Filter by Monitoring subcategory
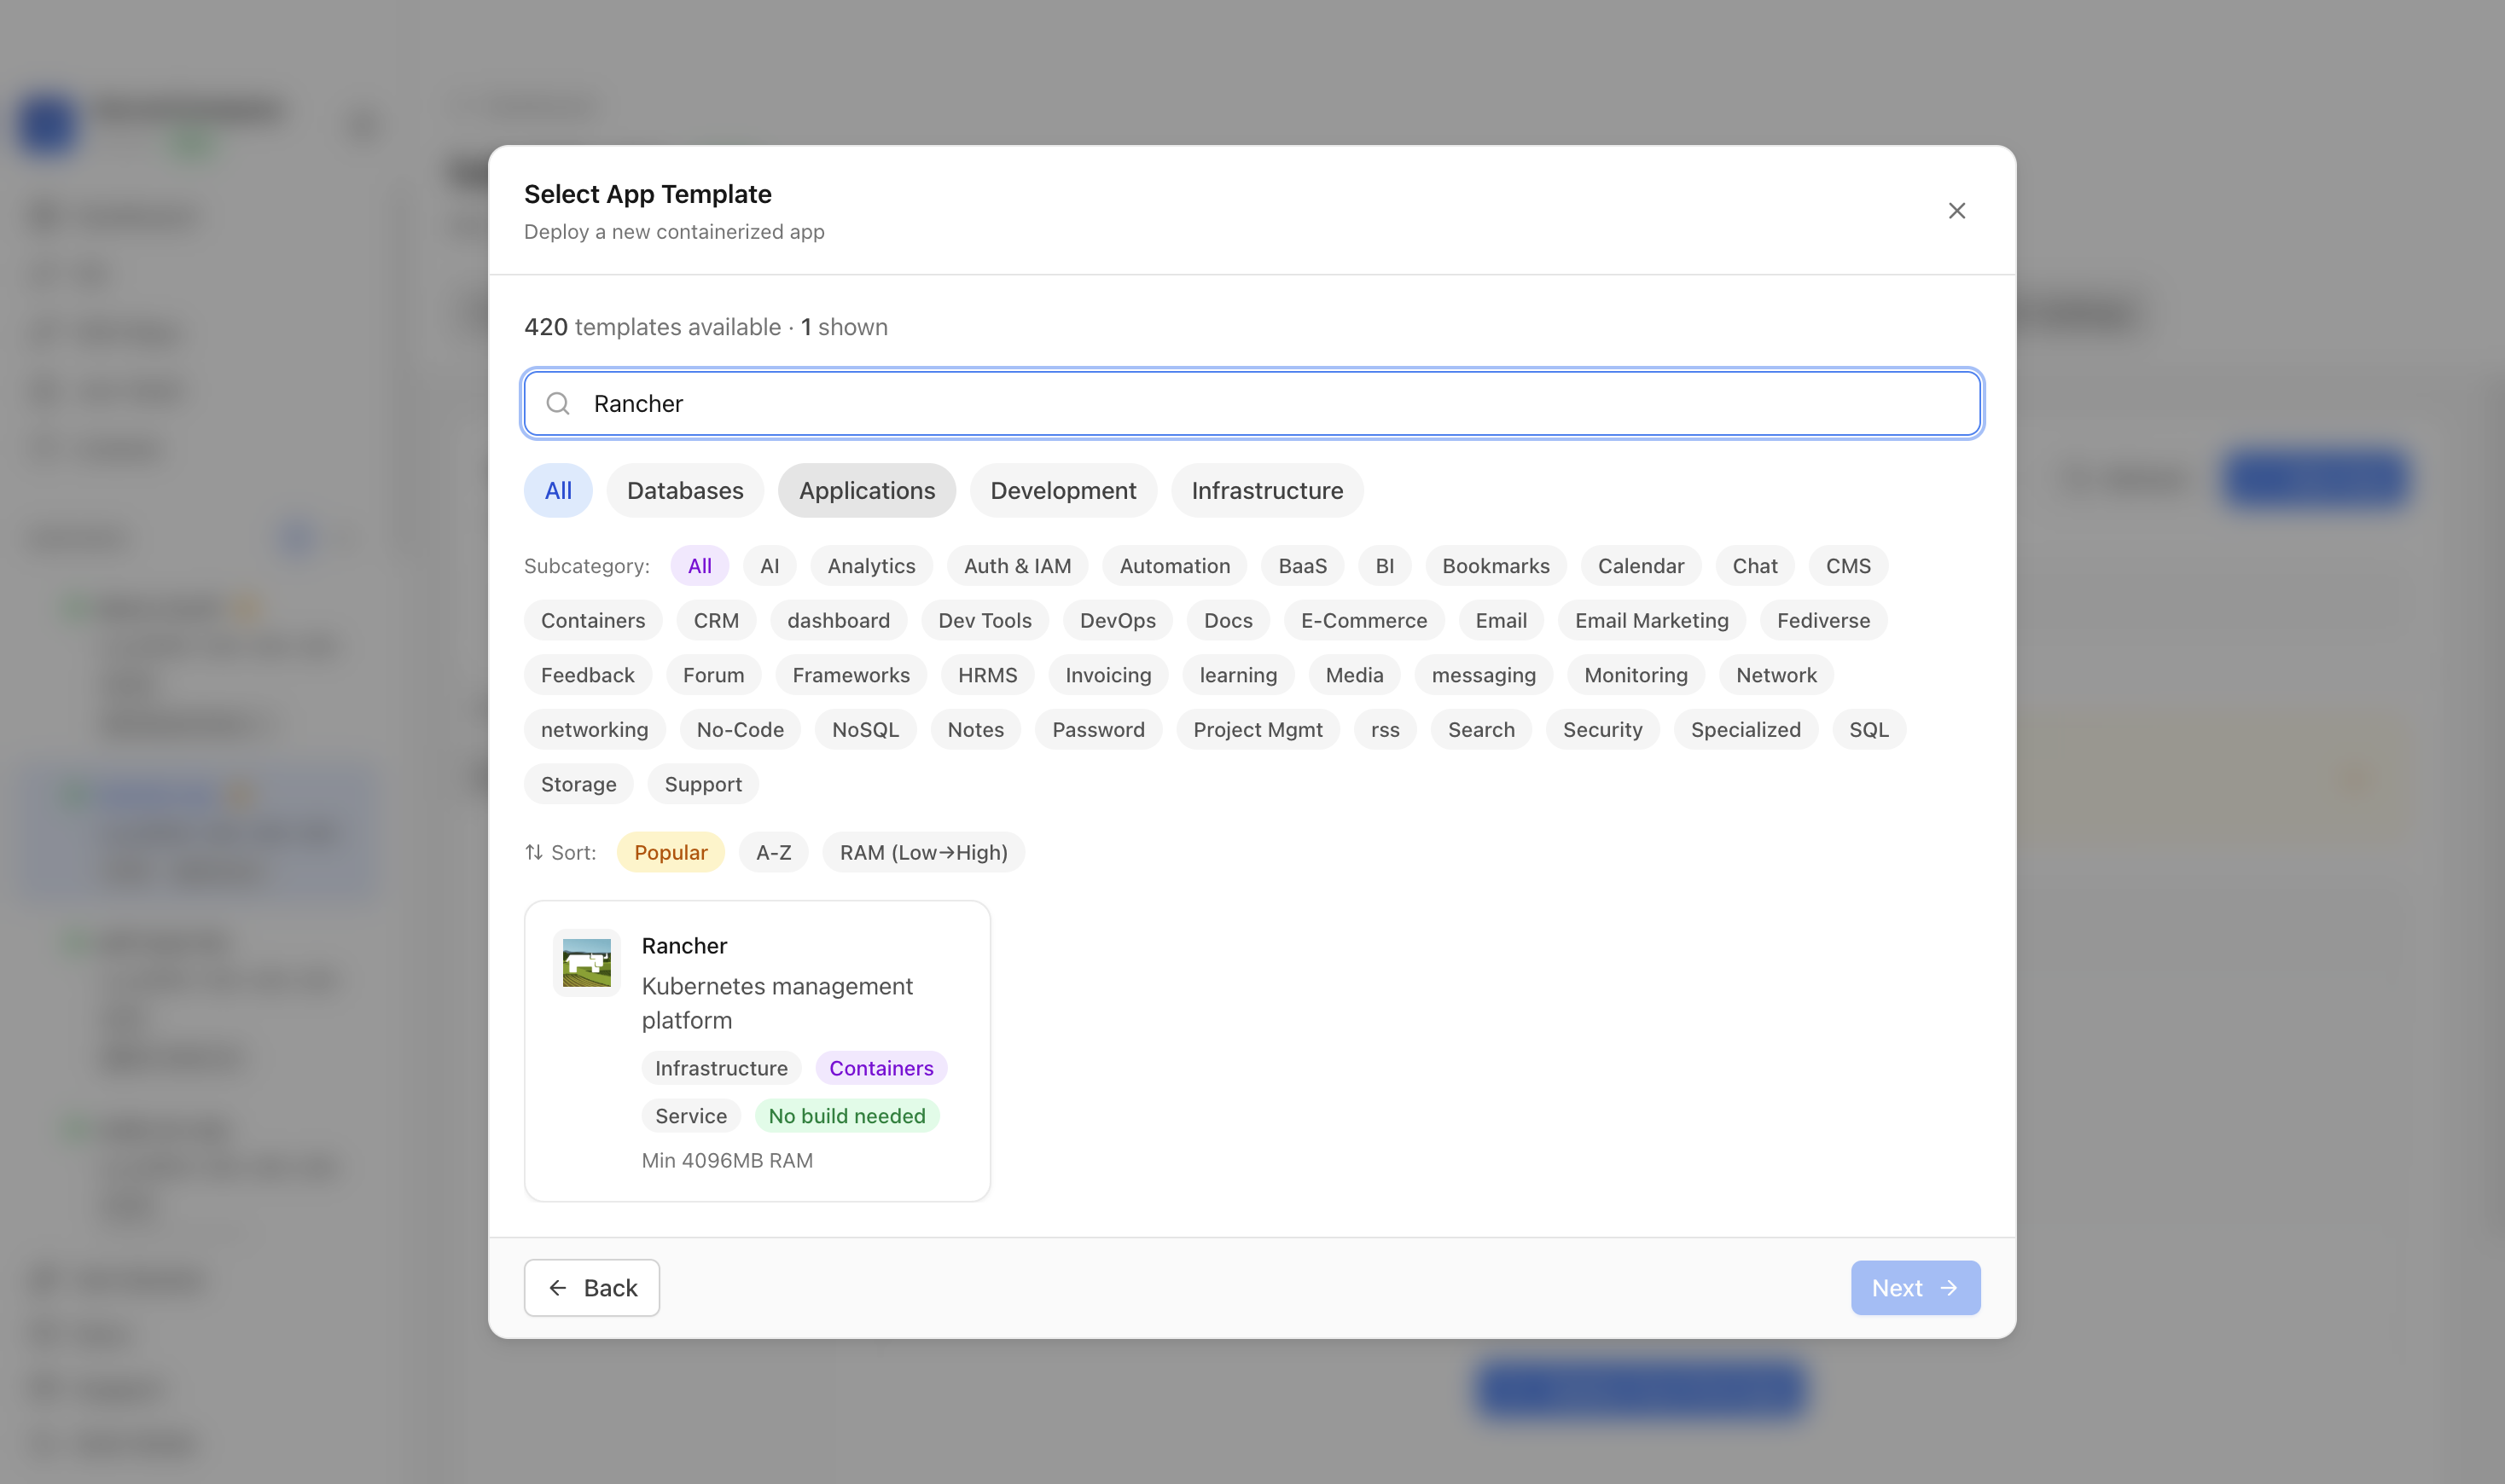2505x1484 pixels. [1636, 675]
